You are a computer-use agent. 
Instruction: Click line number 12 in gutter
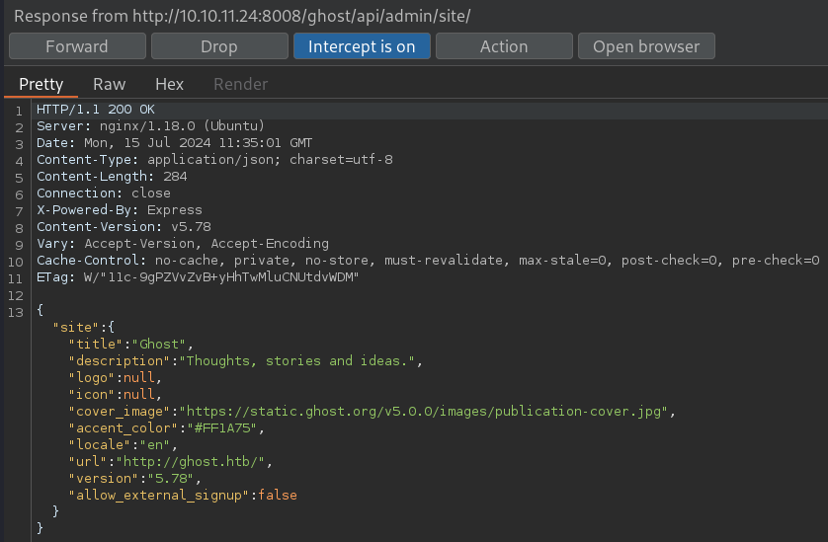pos(16,295)
